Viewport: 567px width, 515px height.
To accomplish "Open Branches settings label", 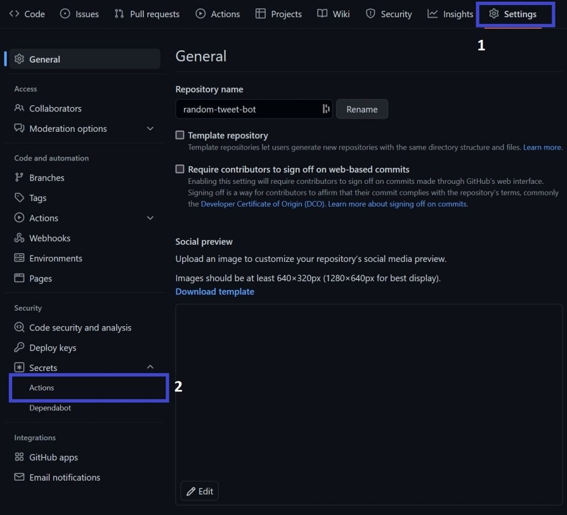I will tap(47, 178).
